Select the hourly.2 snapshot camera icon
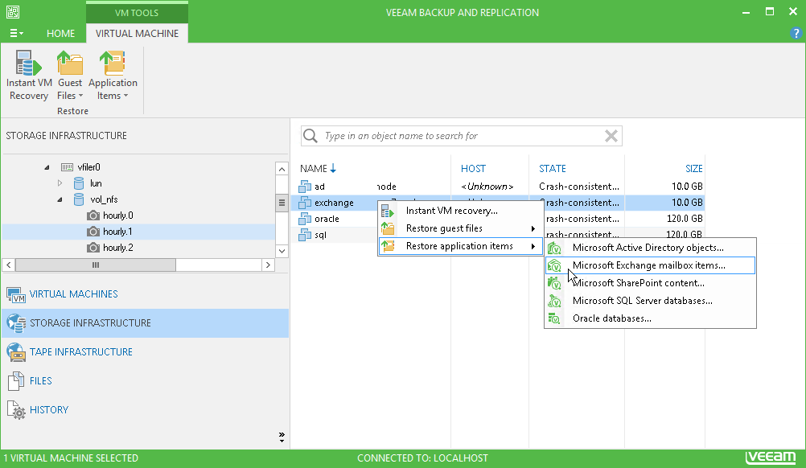This screenshot has height=468, width=806. tap(93, 248)
